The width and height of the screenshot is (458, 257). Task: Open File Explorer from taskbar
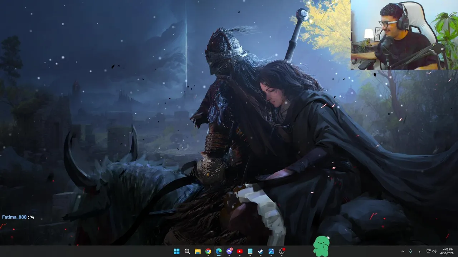coord(198,251)
